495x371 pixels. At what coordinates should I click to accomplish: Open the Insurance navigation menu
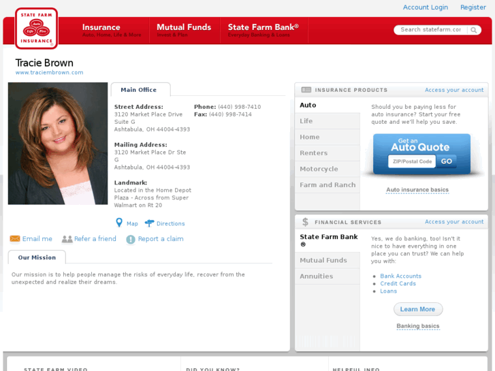112,31
